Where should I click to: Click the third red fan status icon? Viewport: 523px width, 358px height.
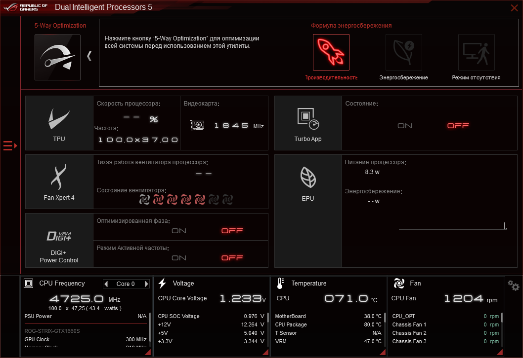(172, 200)
